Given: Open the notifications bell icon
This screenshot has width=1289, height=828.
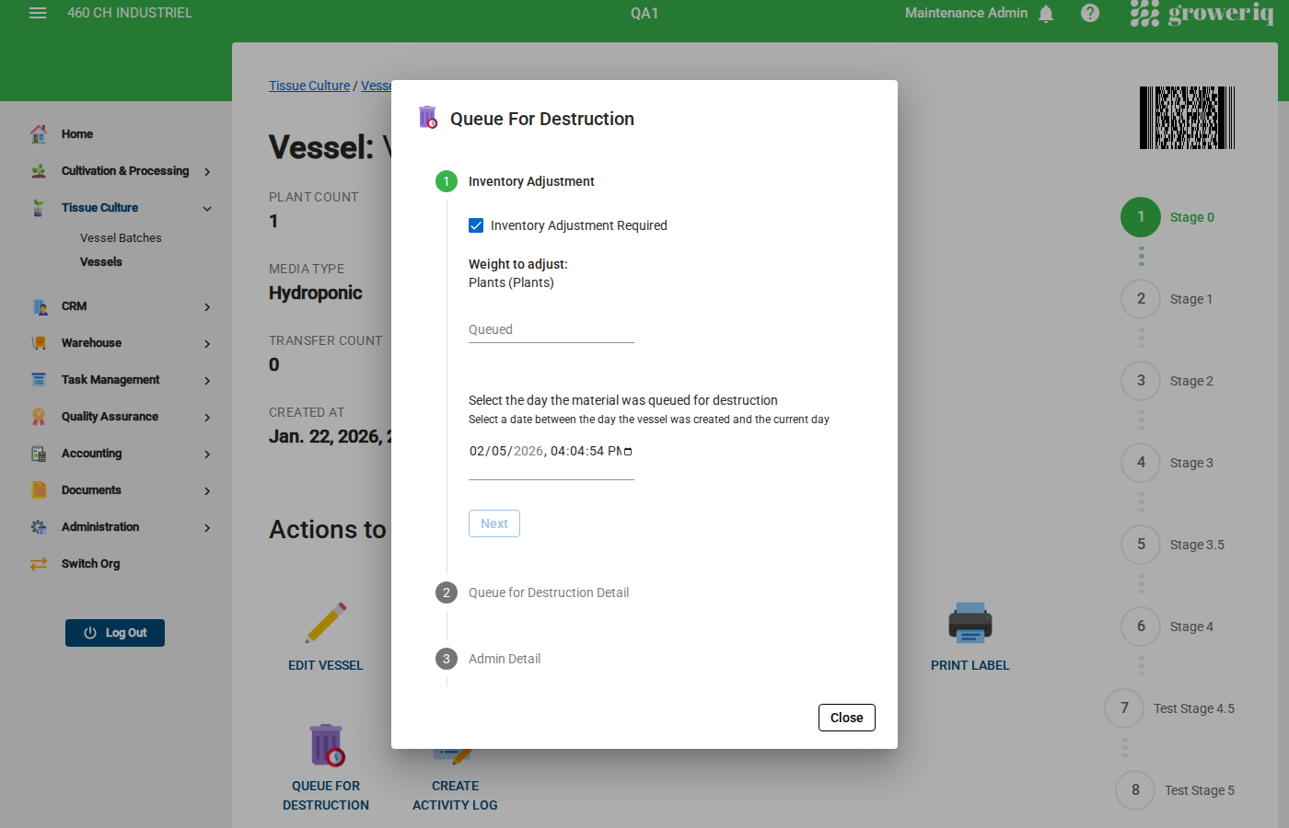Looking at the screenshot, I should point(1046,13).
